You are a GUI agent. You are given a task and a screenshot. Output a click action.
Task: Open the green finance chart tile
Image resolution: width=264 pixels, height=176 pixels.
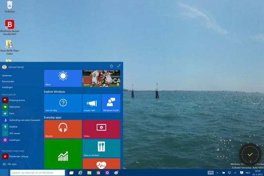pyautogui.click(x=63, y=154)
